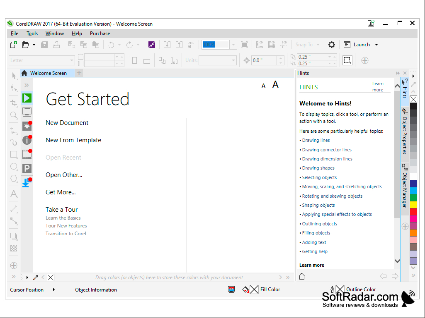Open the Get More download icon
The height and width of the screenshot is (318, 425).
tap(27, 182)
